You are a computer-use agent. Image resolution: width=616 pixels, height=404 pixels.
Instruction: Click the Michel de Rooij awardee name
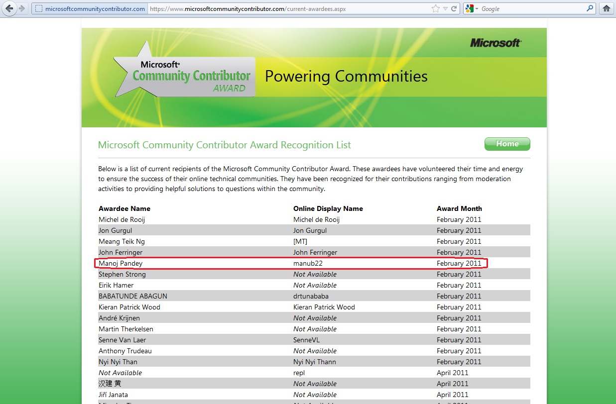(x=122, y=219)
